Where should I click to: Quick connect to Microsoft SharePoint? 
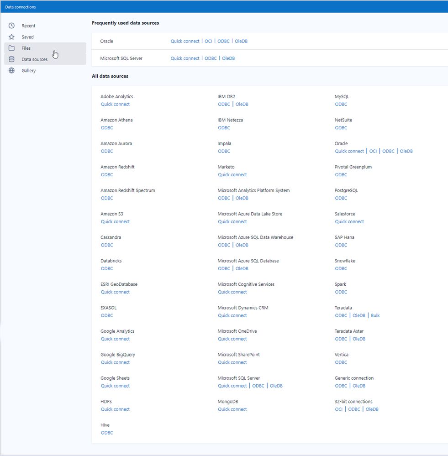pos(232,362)
